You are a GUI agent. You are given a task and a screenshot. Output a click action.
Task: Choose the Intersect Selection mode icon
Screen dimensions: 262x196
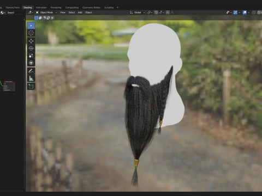(52, 18)
